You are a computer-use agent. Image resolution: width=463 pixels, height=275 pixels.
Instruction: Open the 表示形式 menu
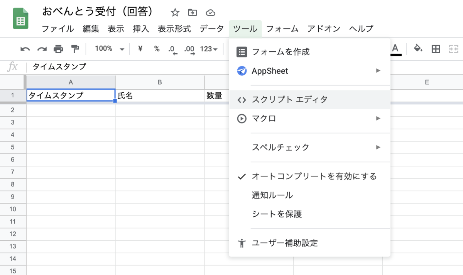point(174,29)
